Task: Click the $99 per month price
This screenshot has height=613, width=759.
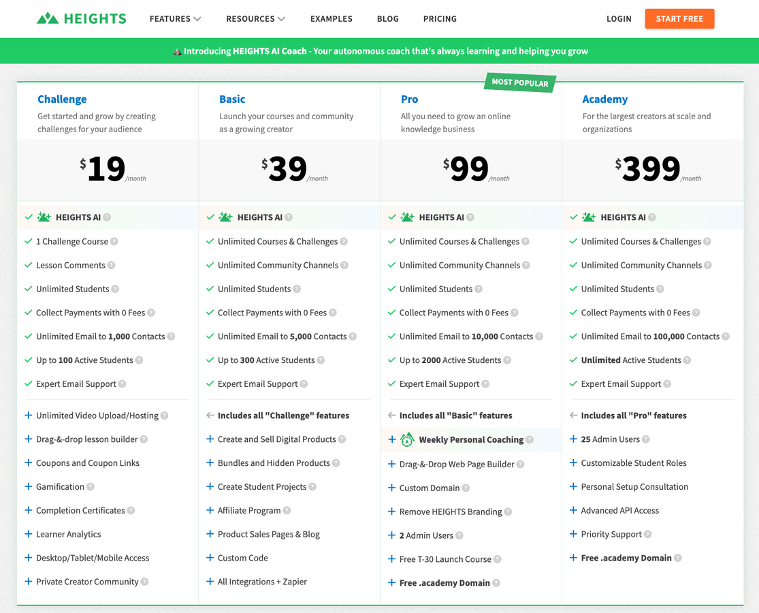Action: (477, 169)
